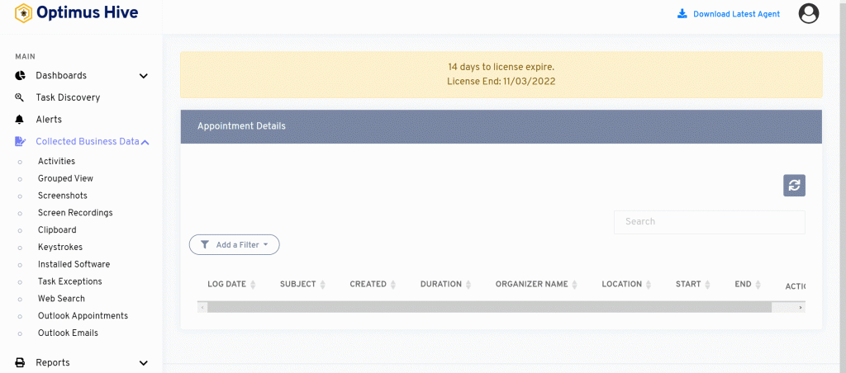Click the funnel icon in Add a Filter
Viewport: 846px width, 373px height.
(x=205, y=245)
